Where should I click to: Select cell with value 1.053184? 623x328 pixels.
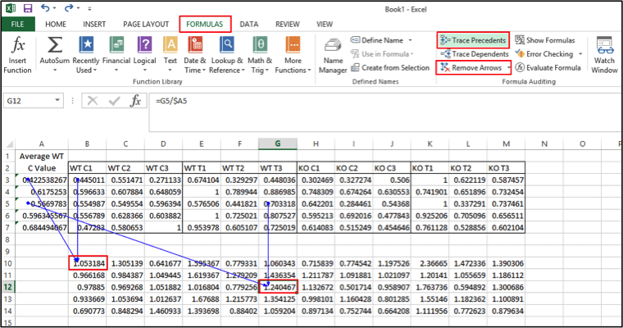88,263
